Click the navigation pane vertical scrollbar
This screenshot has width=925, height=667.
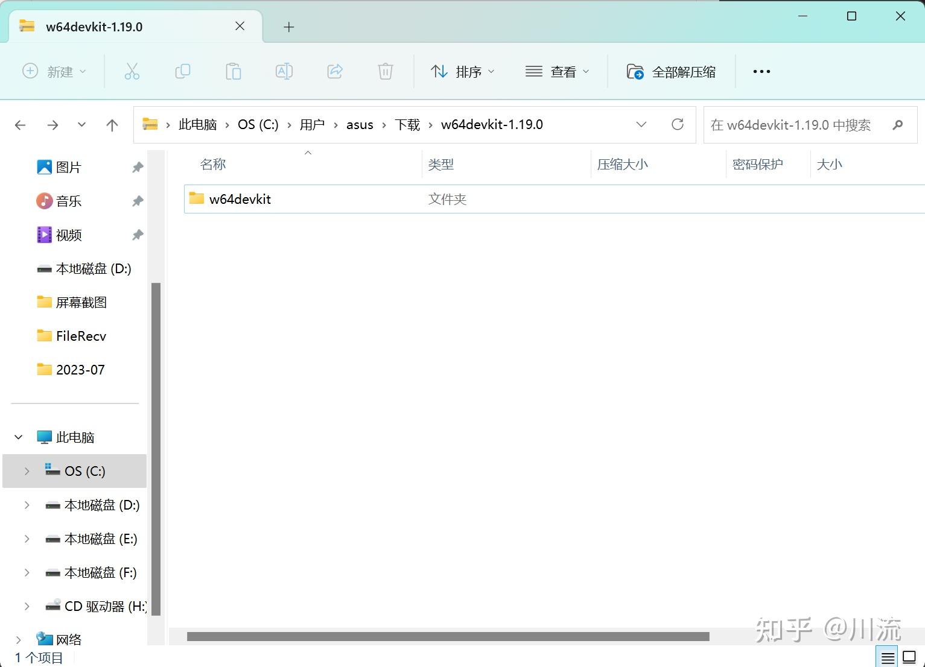coord(156,449)
